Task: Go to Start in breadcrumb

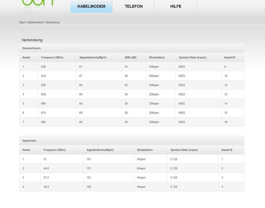Action: (22, 22)
